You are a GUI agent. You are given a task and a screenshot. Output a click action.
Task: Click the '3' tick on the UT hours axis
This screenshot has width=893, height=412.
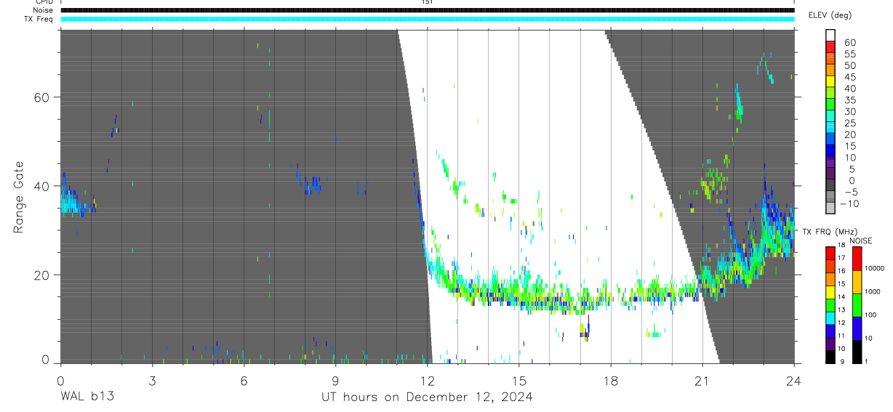(152, 380)
